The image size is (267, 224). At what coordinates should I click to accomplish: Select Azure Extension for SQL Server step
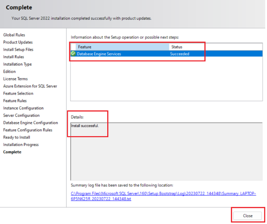click(30, 86)
